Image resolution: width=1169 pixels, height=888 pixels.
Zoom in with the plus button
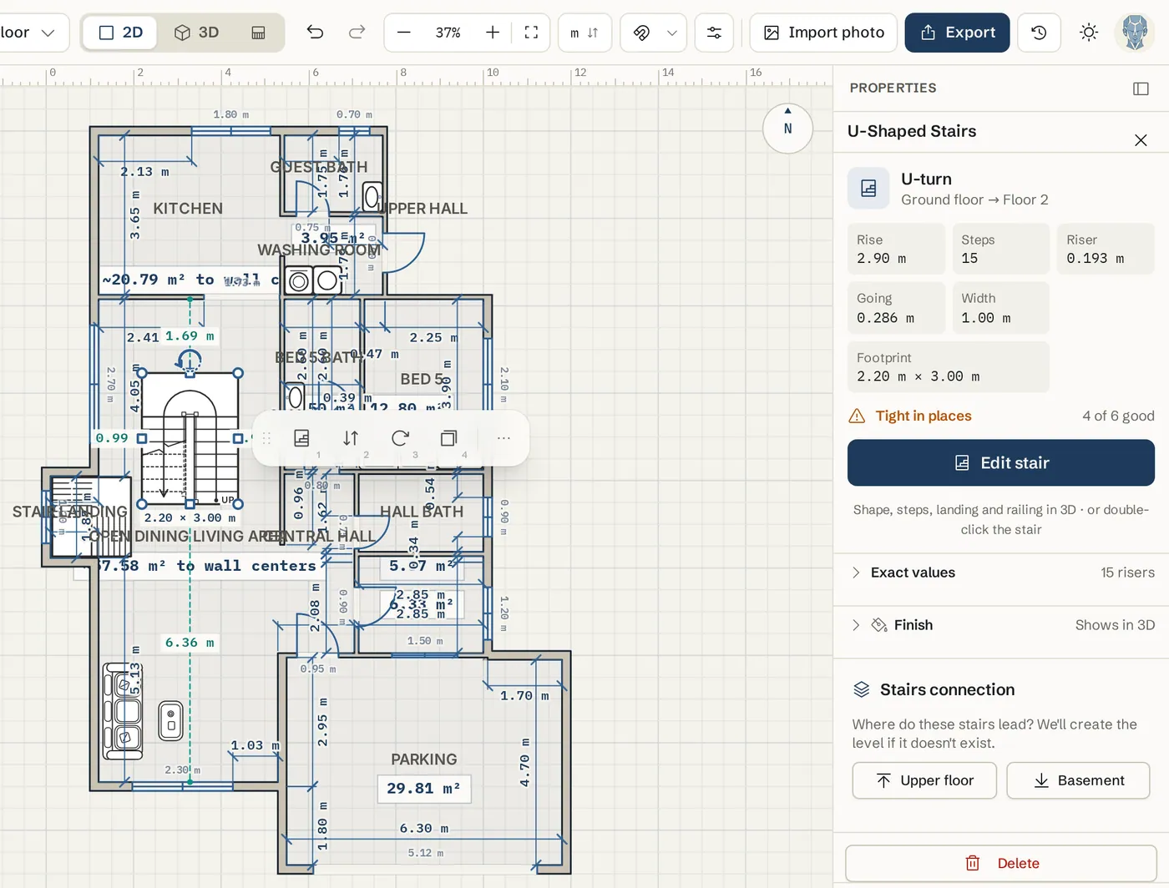point(493,33)
